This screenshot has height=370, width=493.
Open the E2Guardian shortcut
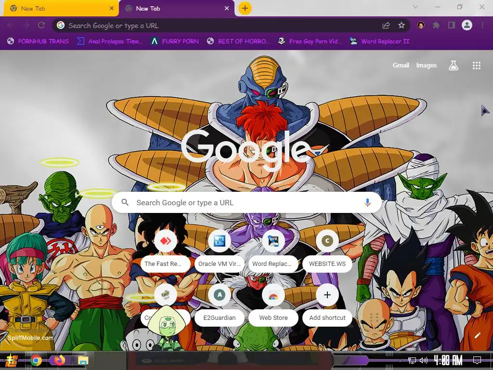pyautogui.click(x=219, y=305)
